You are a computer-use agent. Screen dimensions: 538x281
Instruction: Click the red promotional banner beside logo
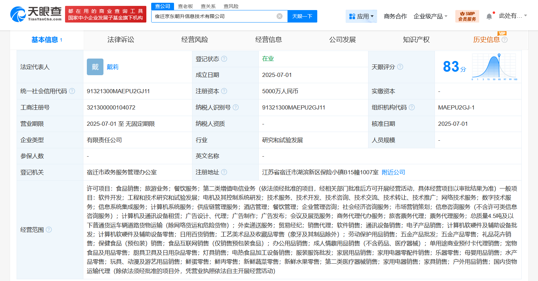106,14
